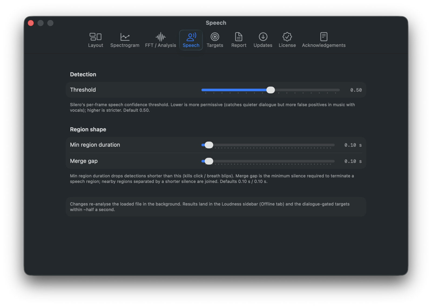432x307 pixels.
Task: Click the Silero threshold description text
Action: 212,107
